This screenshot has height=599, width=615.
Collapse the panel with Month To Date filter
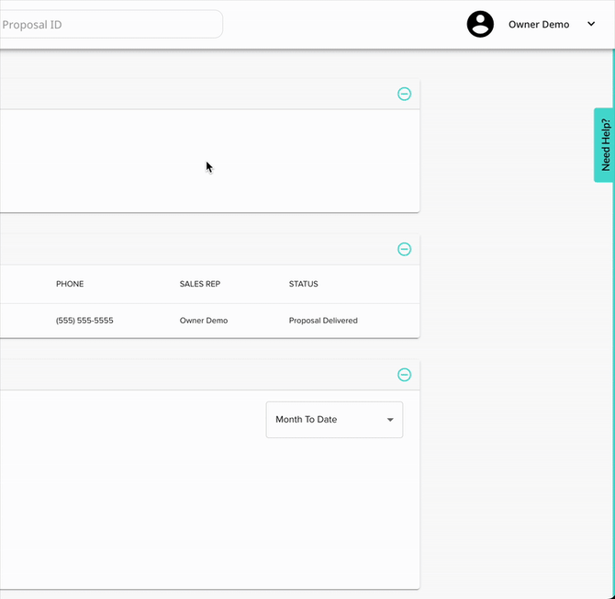click(x=404, y=375)
